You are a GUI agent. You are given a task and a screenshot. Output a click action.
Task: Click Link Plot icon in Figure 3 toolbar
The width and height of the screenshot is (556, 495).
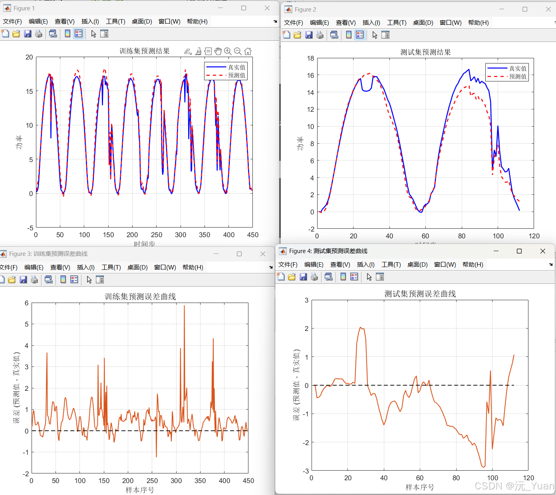click(x=49, y=280)
